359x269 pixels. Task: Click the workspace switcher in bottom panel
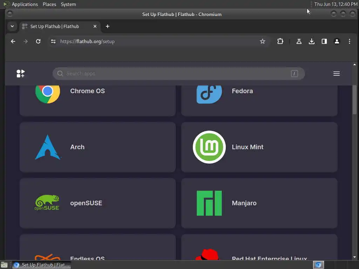click(318, 265)
